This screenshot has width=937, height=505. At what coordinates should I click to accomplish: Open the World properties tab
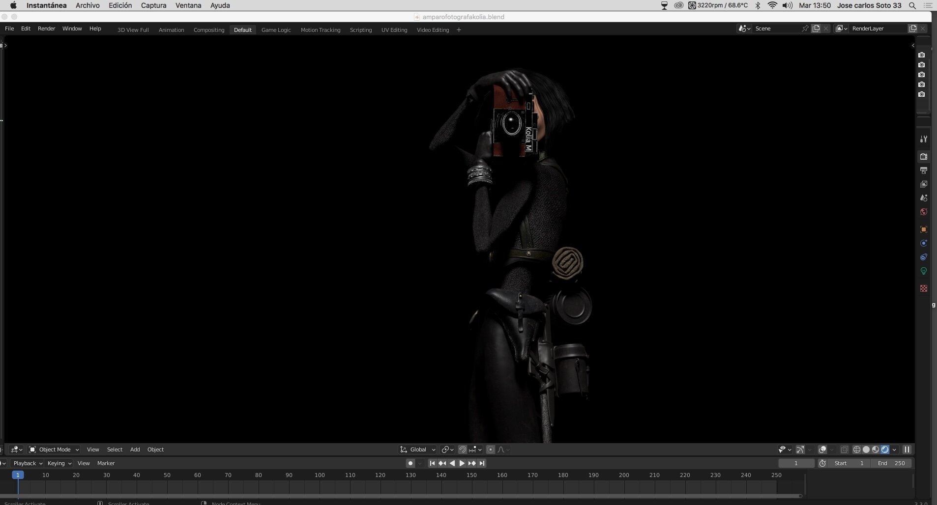point(923,212)
